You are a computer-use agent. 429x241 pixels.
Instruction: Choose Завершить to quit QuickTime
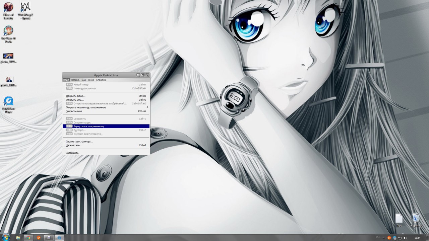pos(106,153)
